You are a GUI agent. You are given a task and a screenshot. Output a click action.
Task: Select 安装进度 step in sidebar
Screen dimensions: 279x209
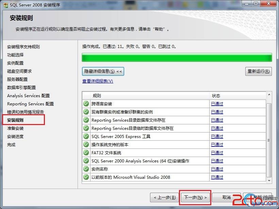point(15,137)
